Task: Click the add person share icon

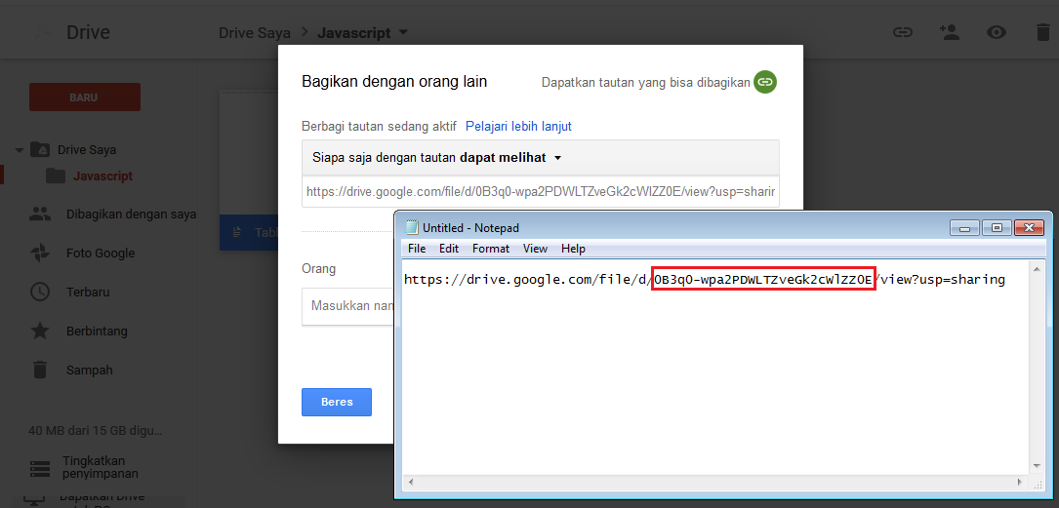Action: pos(950,32)
